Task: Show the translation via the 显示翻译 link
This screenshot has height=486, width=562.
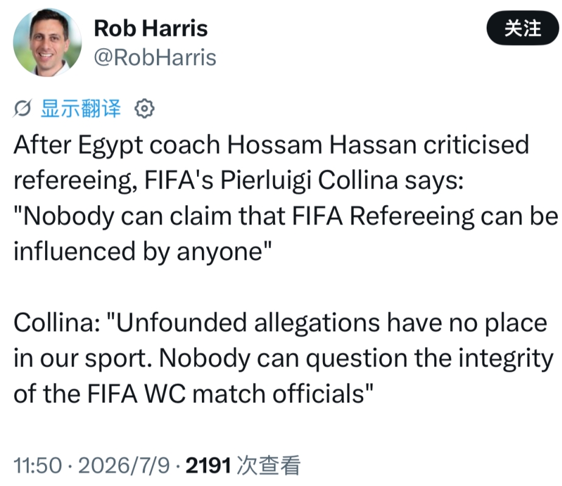Action: tap(81, 108)
